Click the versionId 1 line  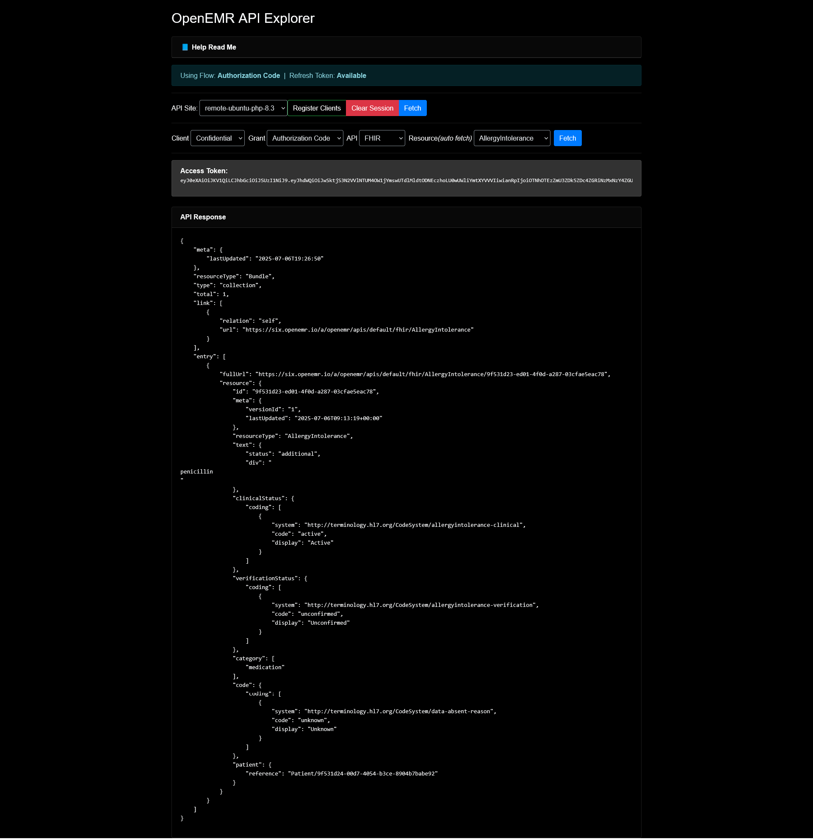(x=273, y=410)
